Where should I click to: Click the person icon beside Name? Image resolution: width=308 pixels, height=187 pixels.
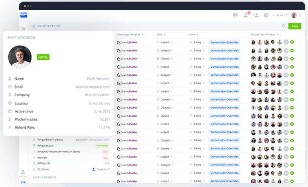9,79
